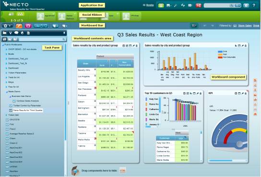The height and width of the screenshot is (177, 261).
Task: Open Average Retailer Sales-2 workboard
Action: pyautogui.click(x=22, y=134)
